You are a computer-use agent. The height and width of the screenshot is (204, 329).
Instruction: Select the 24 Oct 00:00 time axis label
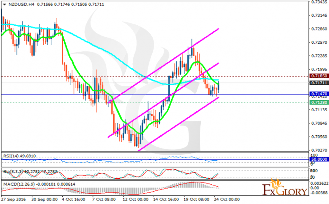coord(227,200)
